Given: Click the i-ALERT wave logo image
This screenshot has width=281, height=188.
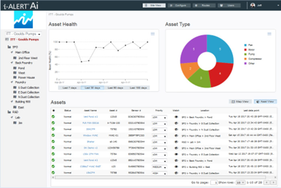Looking at the screenshot, I should pyautogui.click(x=23, y=20).
